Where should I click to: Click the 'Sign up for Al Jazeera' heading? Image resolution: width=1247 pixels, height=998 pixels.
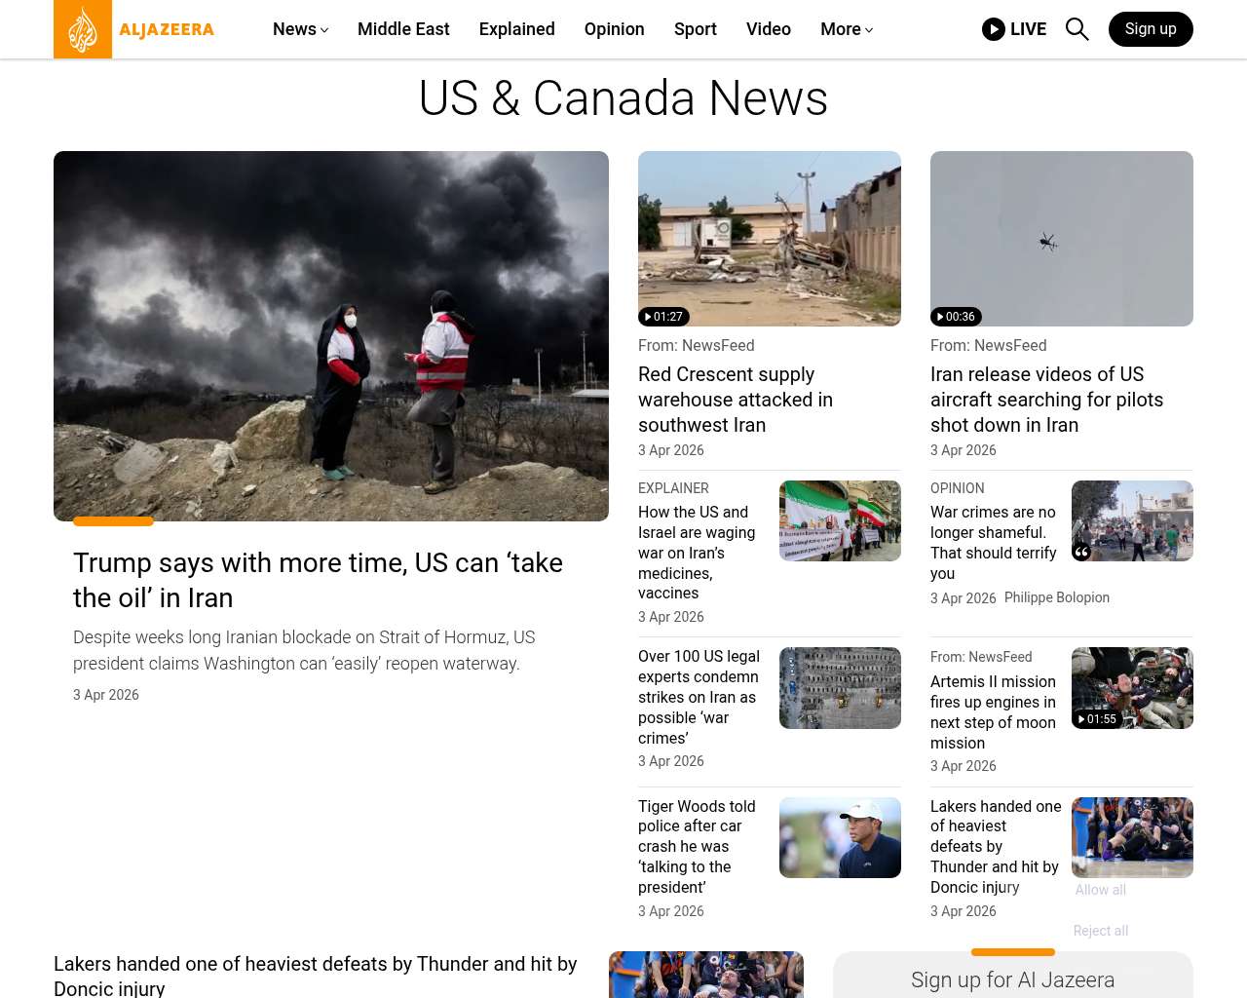(x=1013, y=979)
